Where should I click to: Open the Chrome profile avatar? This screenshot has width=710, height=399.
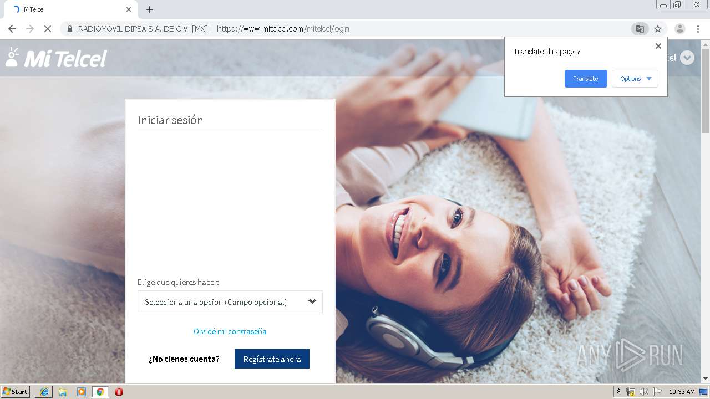tap(679, 29)
